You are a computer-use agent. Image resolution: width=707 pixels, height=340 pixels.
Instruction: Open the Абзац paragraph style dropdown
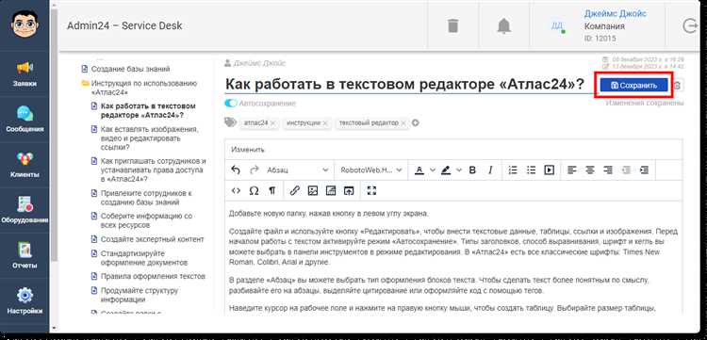click(x=298, y=170)
